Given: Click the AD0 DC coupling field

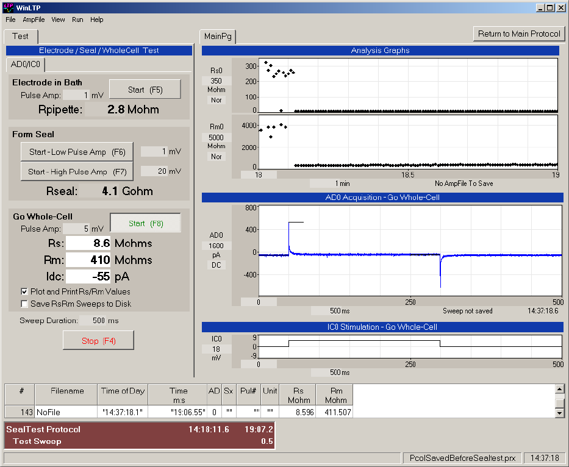Looking at the screenshot, I should pos(216,265).
